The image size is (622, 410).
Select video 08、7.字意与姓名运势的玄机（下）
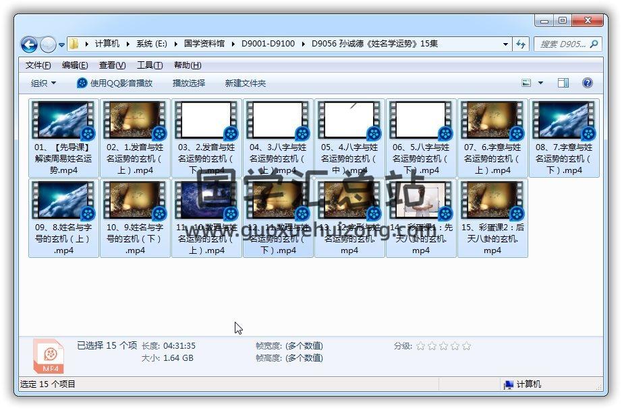[x=563, y=138]
